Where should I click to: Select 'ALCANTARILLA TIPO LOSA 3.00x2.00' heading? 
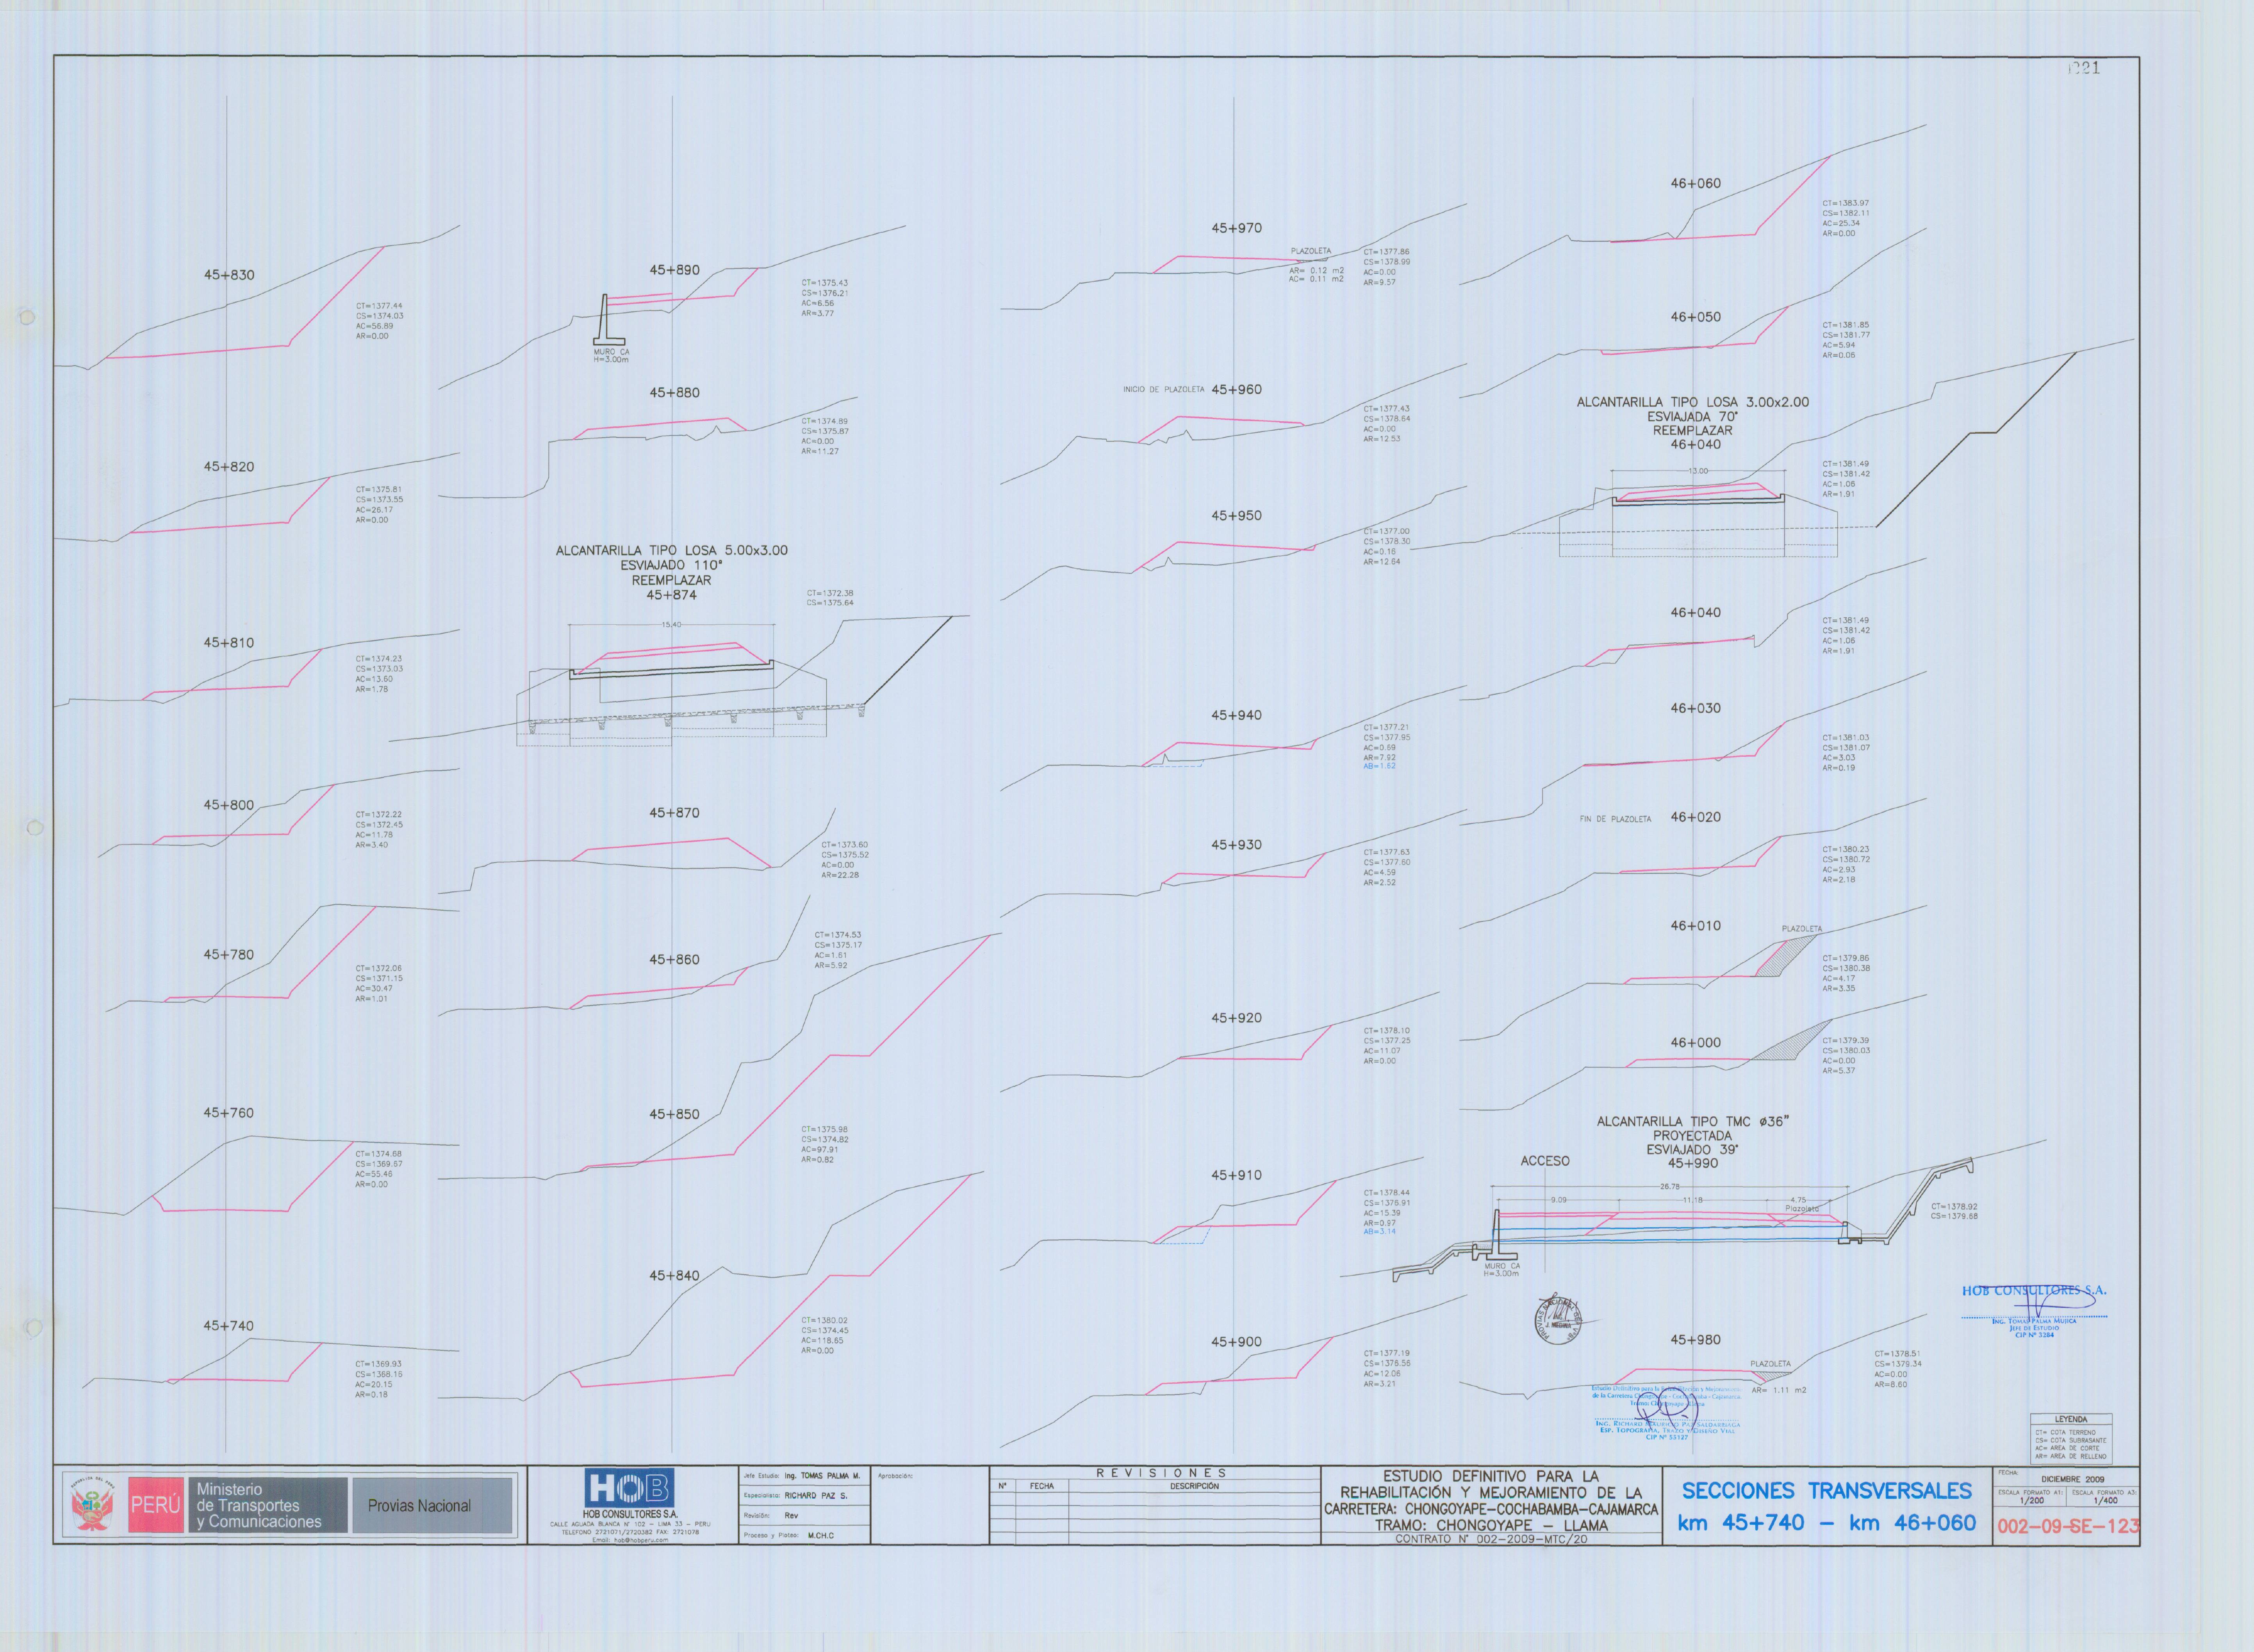click(x=1693, y=403)
